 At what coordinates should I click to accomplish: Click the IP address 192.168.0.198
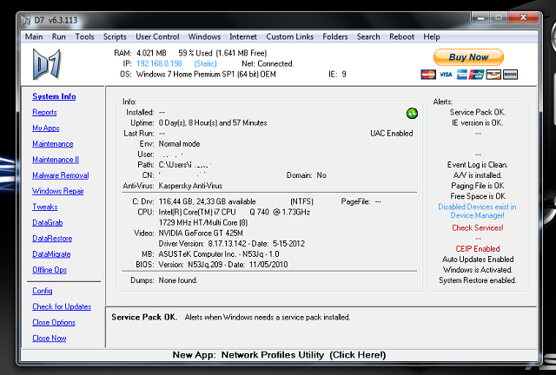click(159, 63)
